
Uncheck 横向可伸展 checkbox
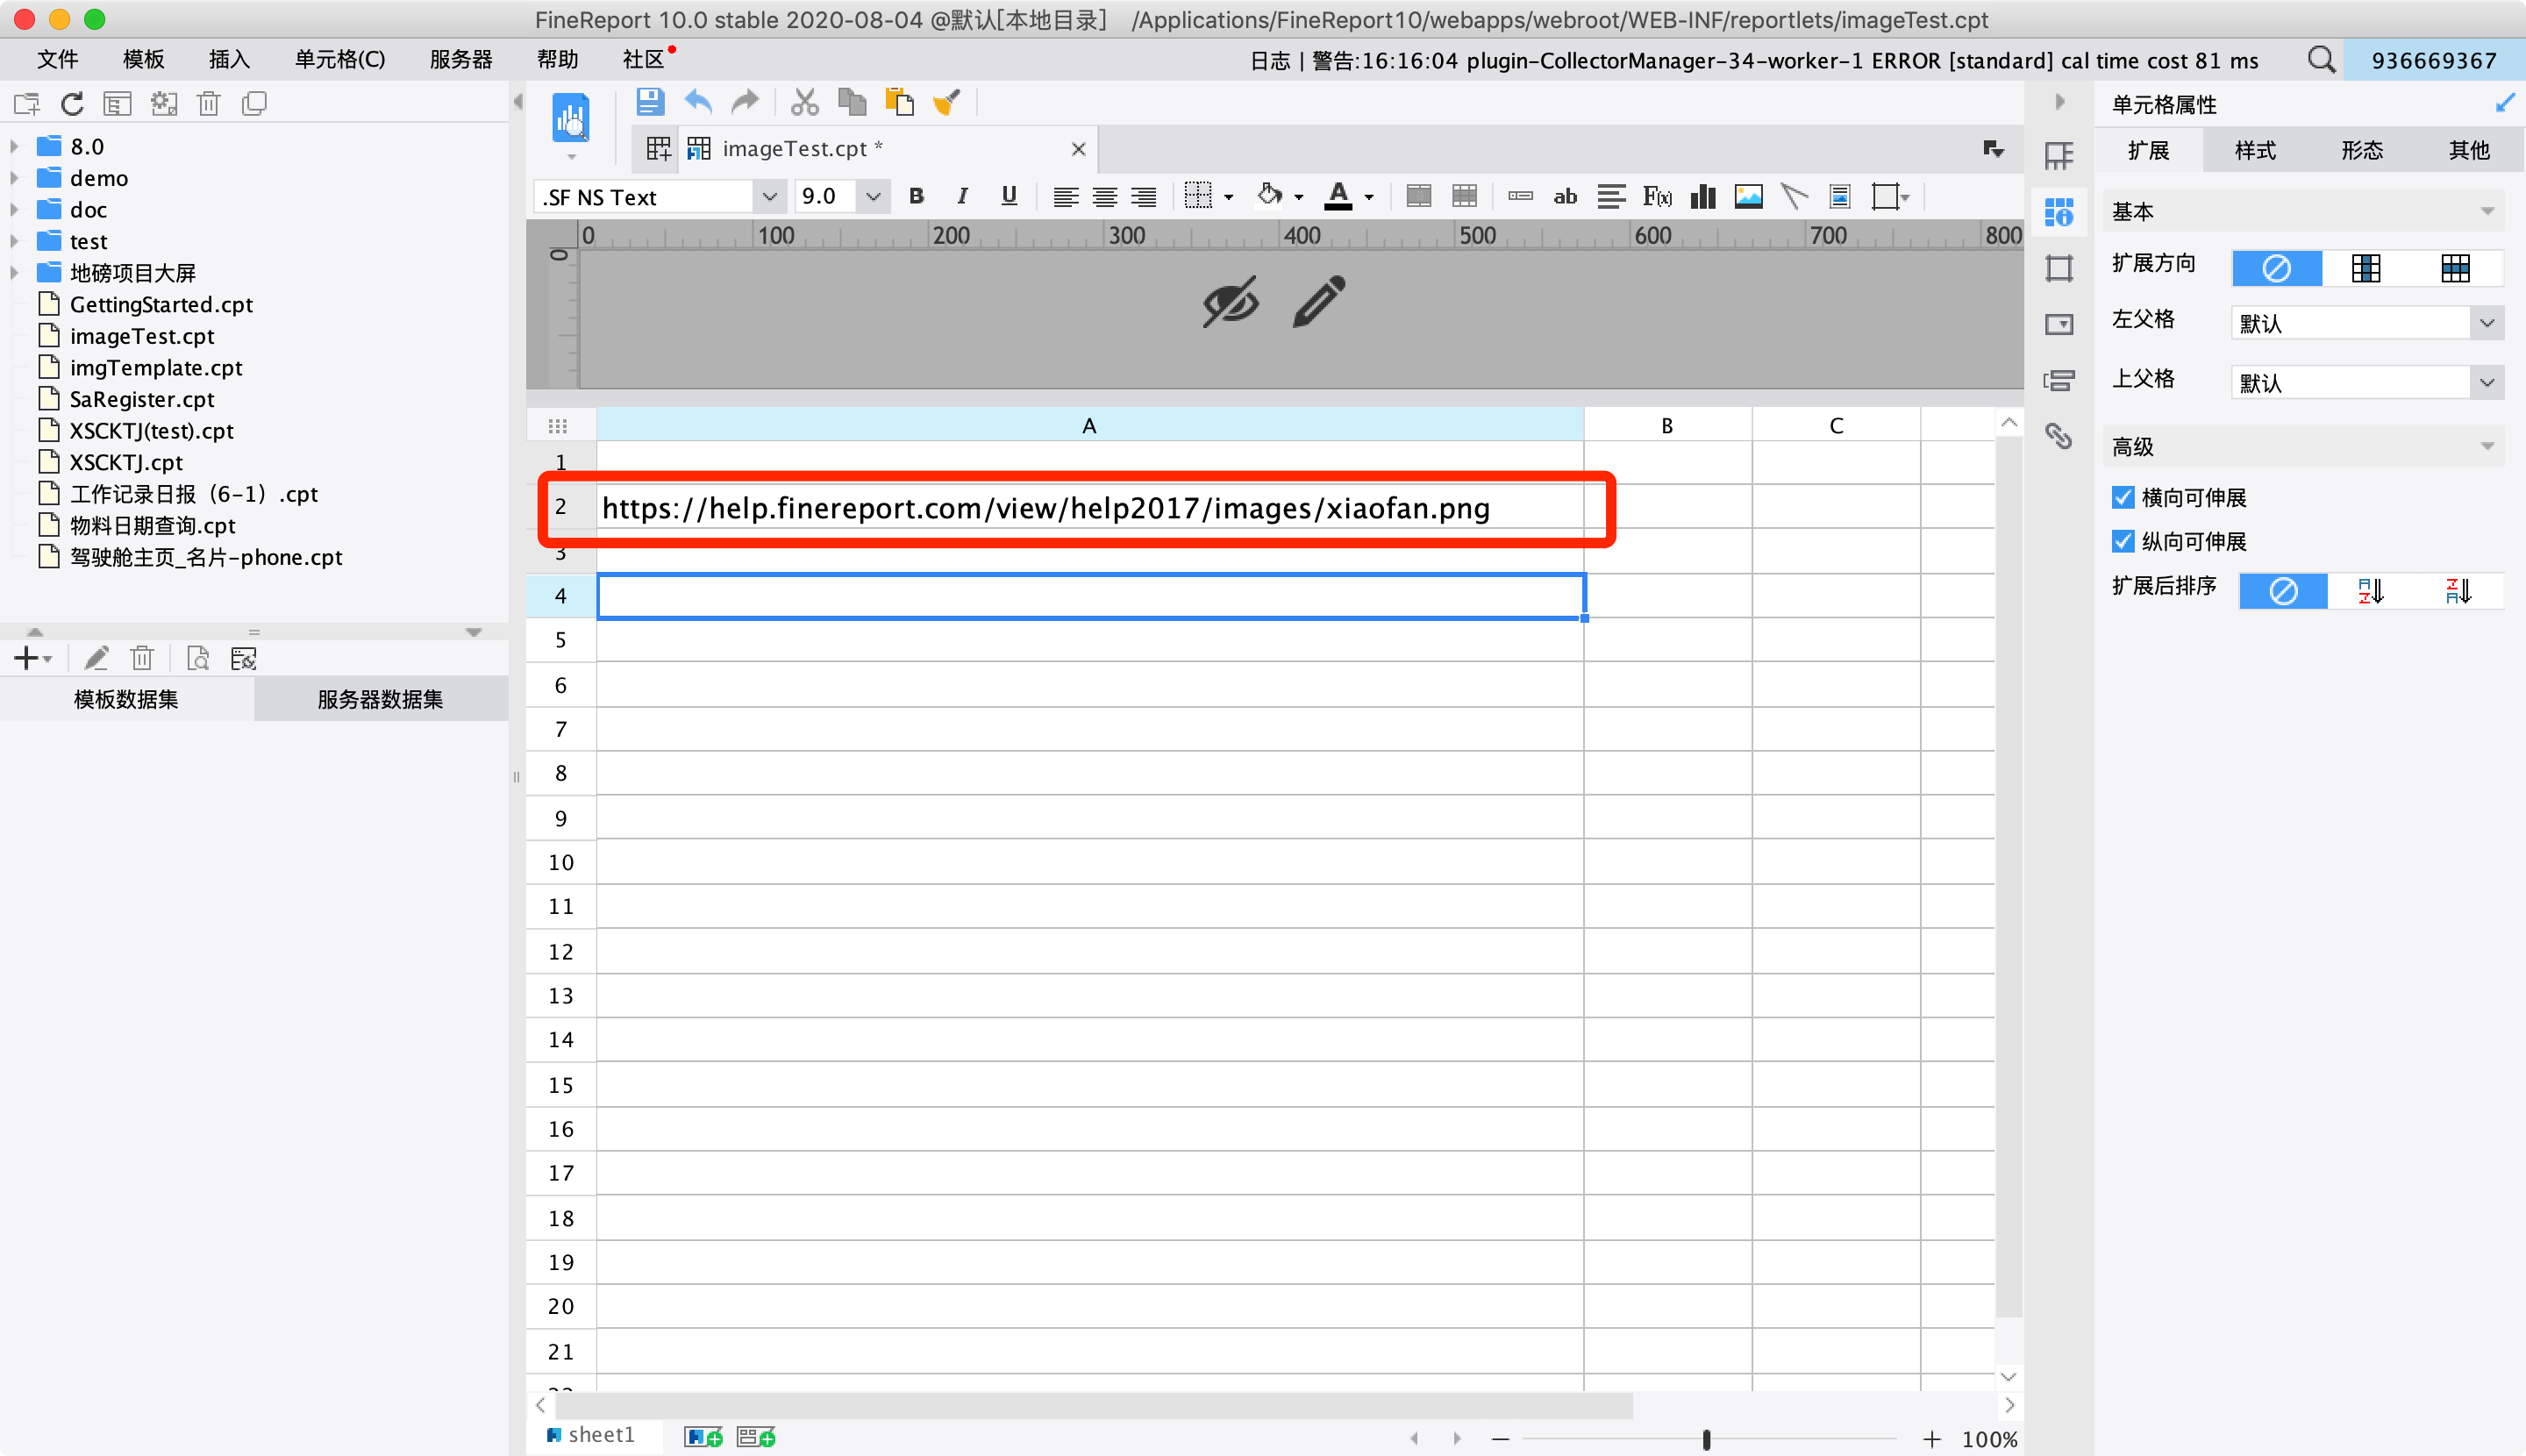point(2123,497)
